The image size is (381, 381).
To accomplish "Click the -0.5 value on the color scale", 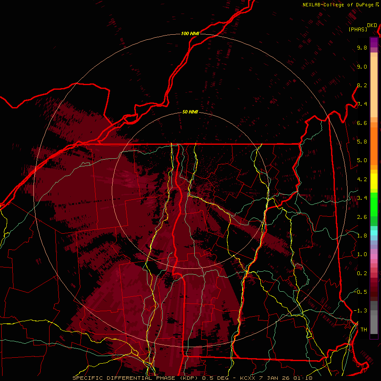I will (x=360, y=292).
